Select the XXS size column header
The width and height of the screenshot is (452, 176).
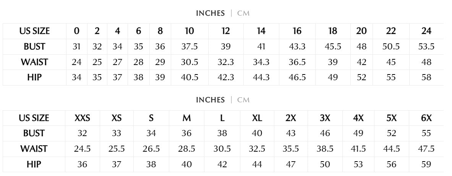pyautogui.click(x=82, y=118)
